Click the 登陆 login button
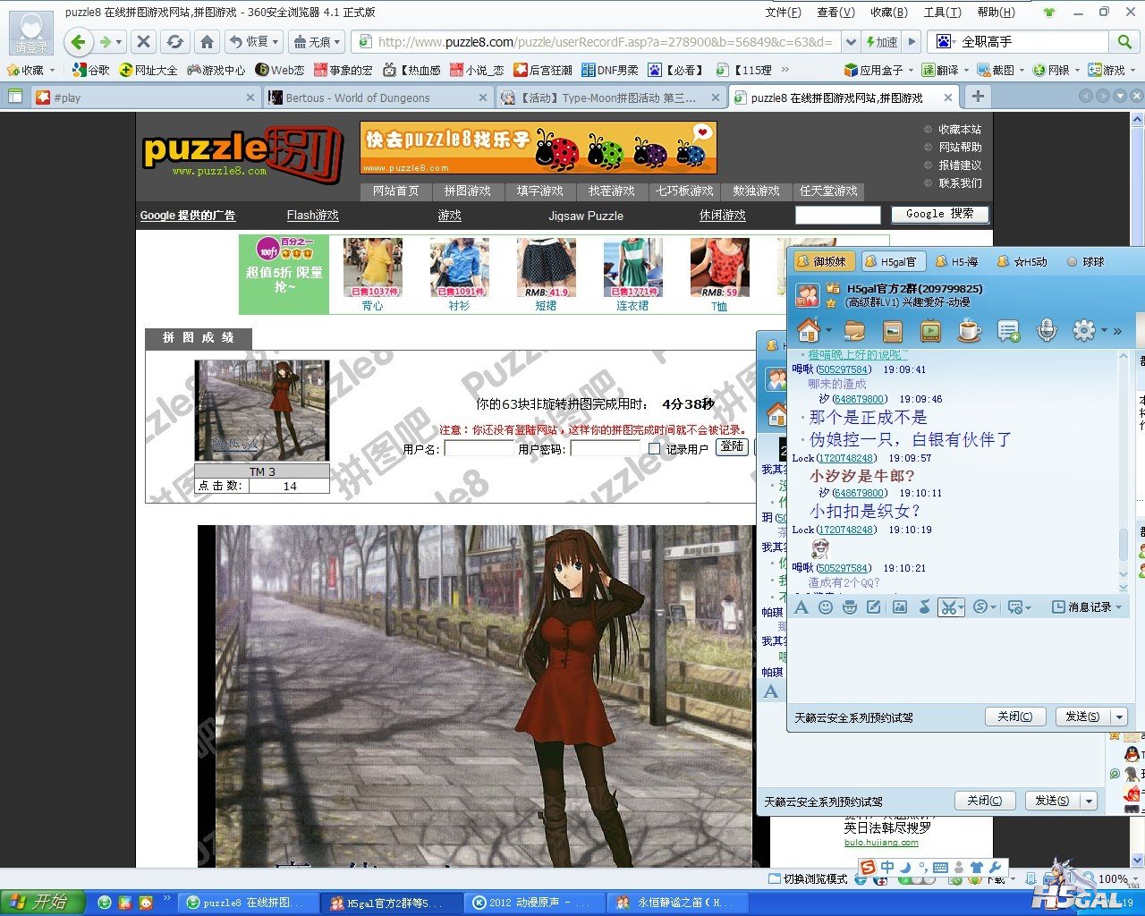 pos(732,446)
